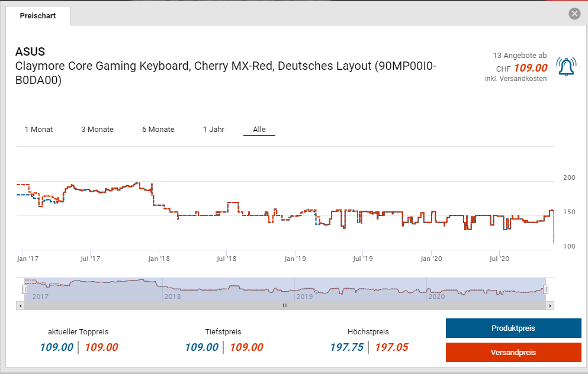This screenshot has width=588, height=374.
Task: Close the Preischart dialog
Action: tap(574, 14)
